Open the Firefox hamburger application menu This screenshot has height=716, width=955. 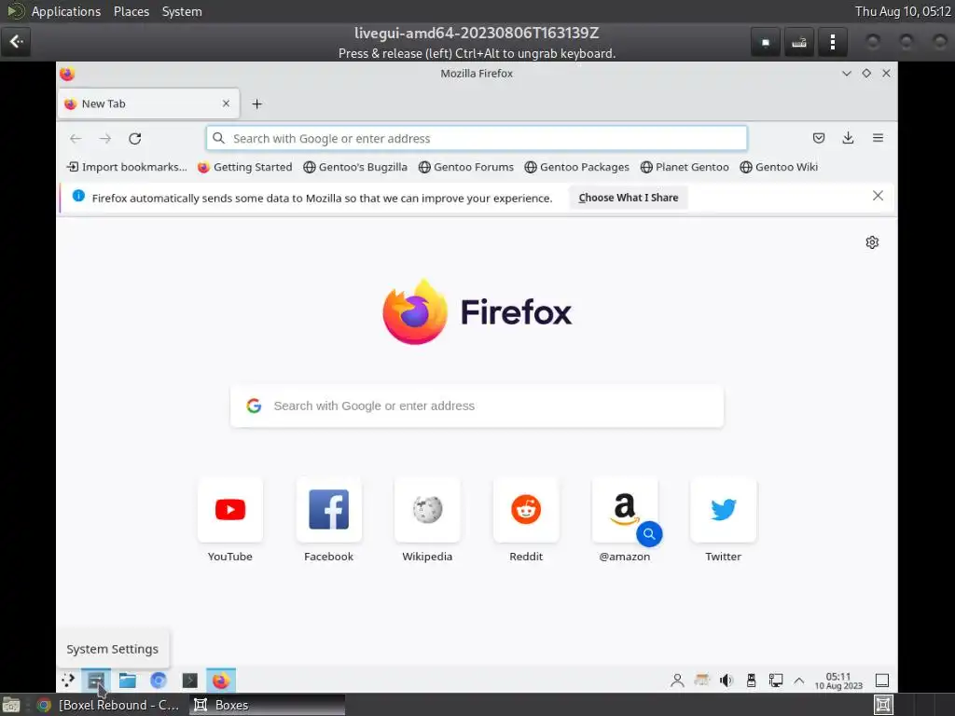878,138
